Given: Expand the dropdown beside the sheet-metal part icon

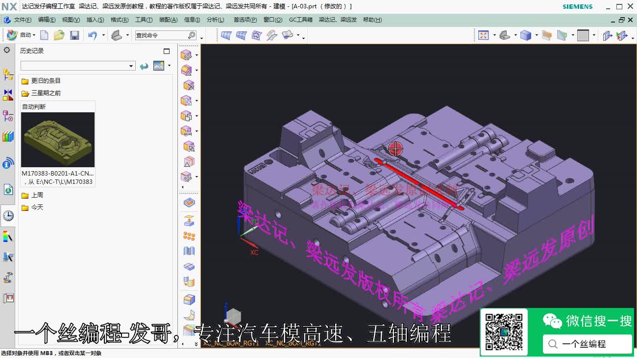Looking at the screenshot, I should pyautogui.click(x=127, y=35).
